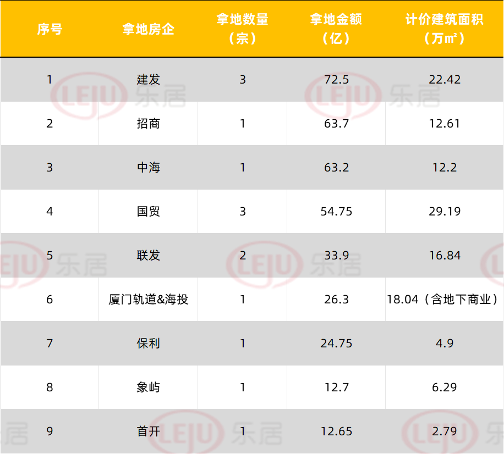
Task: Click land count 1 in 首开 row
Action: (x=243, y=431)
